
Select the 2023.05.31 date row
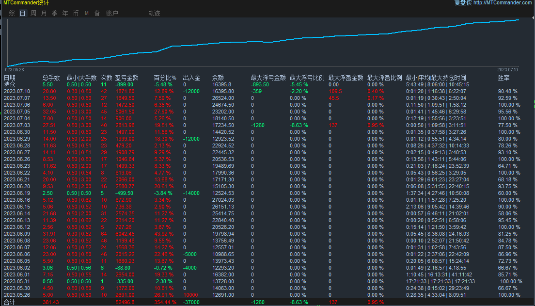click(x=16, y=281)
